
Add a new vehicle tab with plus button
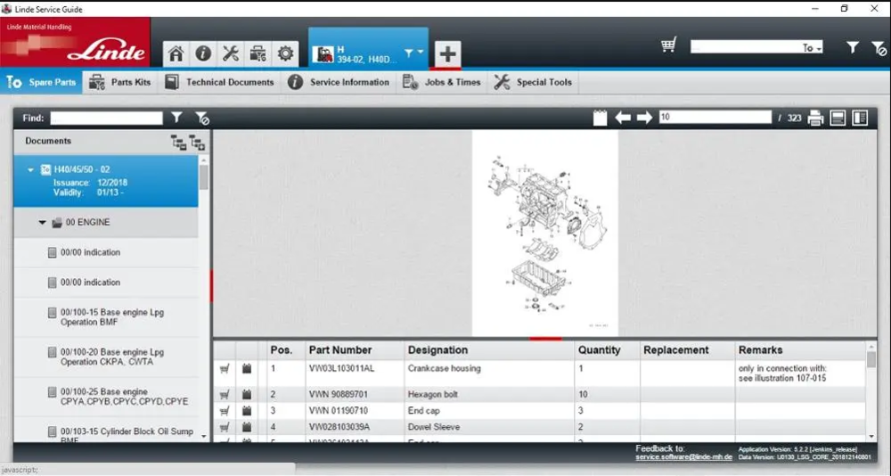tap(447, 54)
